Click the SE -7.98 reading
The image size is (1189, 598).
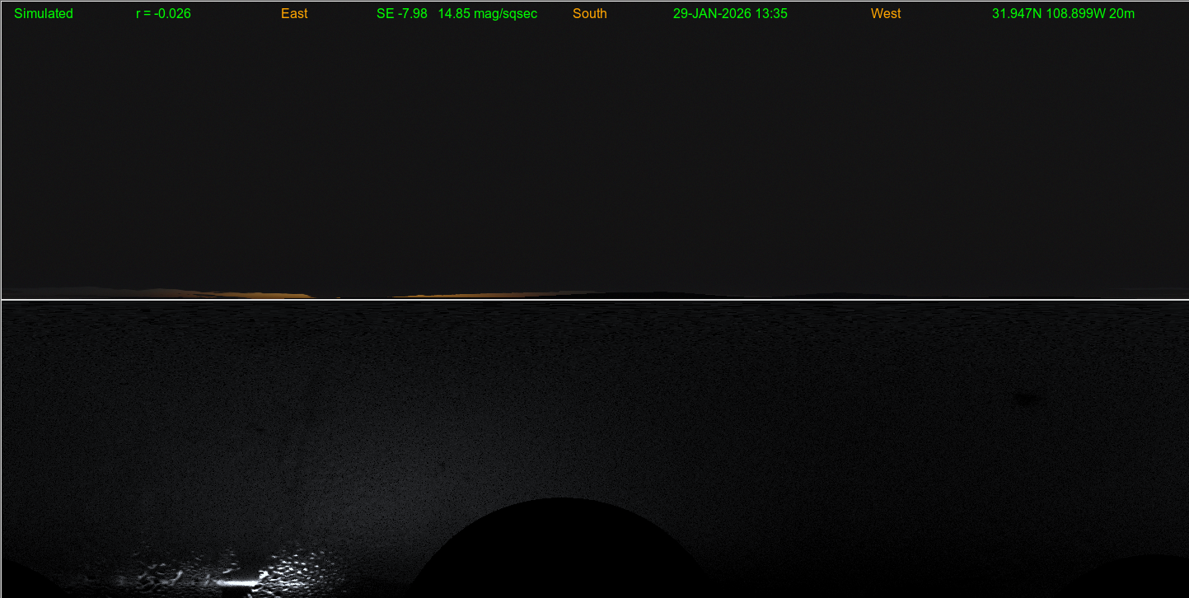click(x=401, y=14)
